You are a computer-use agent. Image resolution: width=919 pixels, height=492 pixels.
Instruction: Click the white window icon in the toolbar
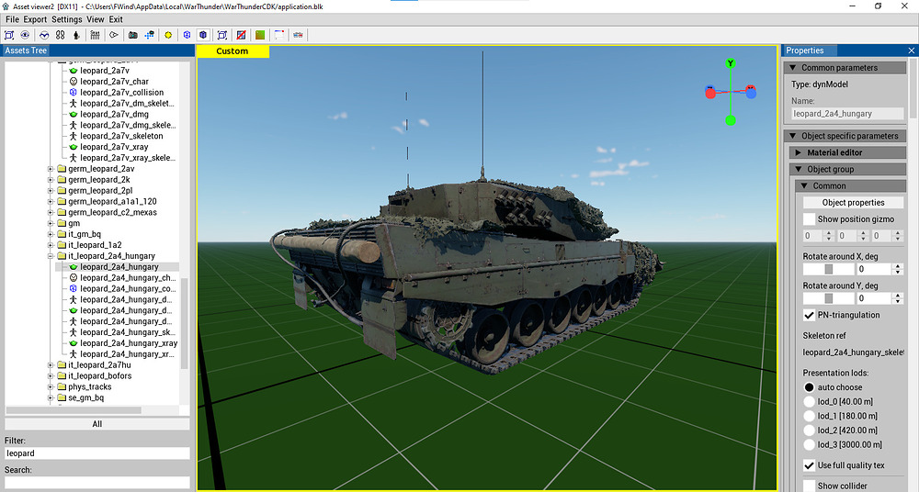279,35
